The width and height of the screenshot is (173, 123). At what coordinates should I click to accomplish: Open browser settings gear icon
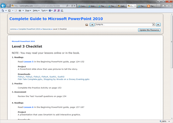(171, 6)
